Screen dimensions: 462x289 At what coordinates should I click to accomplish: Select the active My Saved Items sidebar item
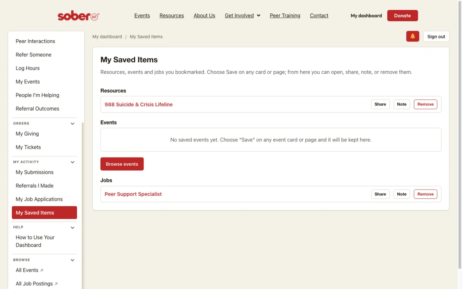pyautogui.click(x=44, y=213)
